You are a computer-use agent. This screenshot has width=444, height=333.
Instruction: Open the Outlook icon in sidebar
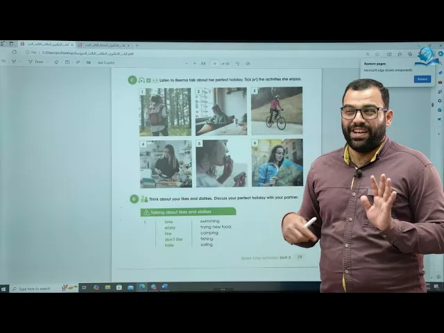tap(439, 110)
